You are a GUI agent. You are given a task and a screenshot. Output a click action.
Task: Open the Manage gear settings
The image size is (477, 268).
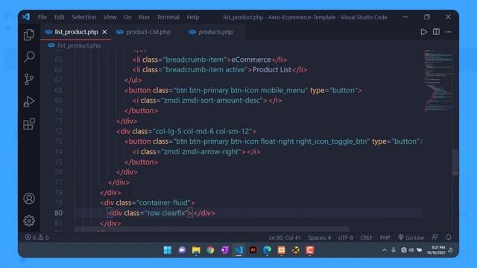click(x=29, y=220)
